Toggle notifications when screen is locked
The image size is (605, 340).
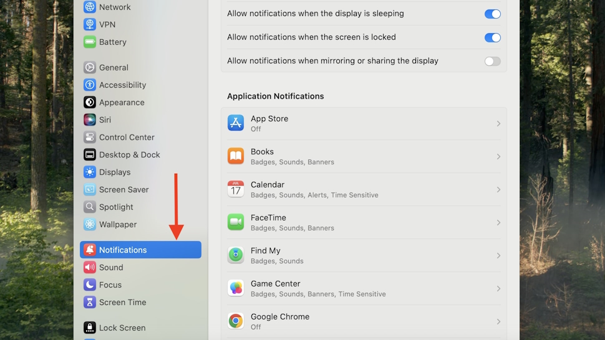click(x=492, y=37)
